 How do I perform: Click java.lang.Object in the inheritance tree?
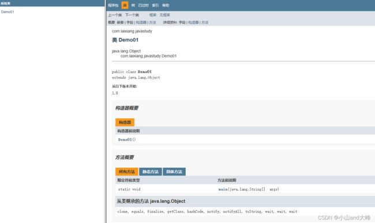(126, 51)
